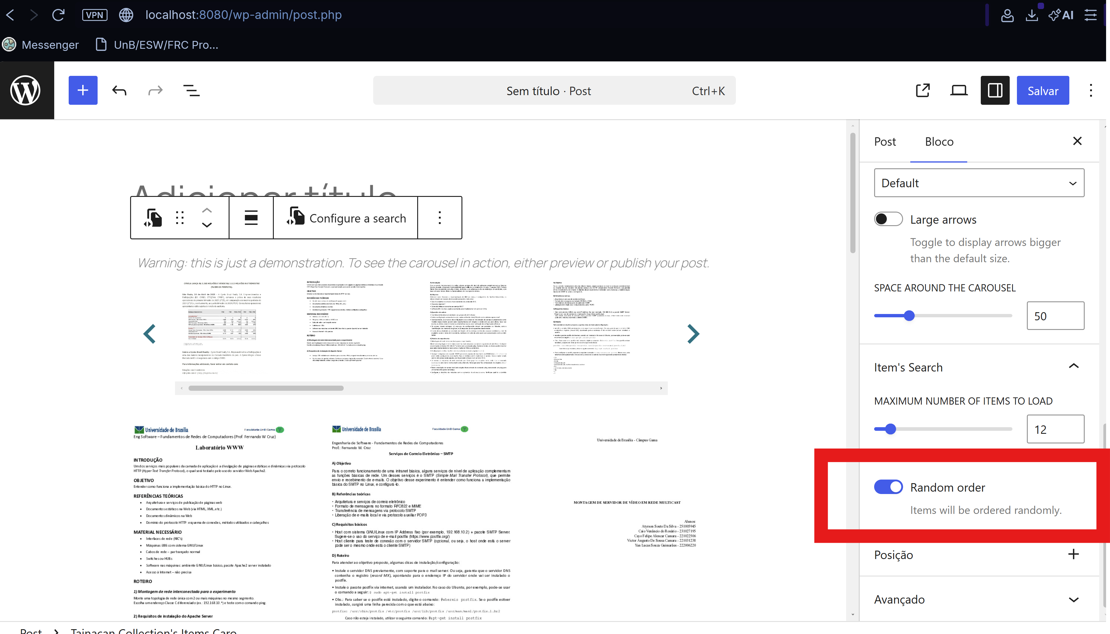The width and height of the screenshot is (1110, 634).
Task: Move block down with down chevron
Action: [x=207, y=225]
